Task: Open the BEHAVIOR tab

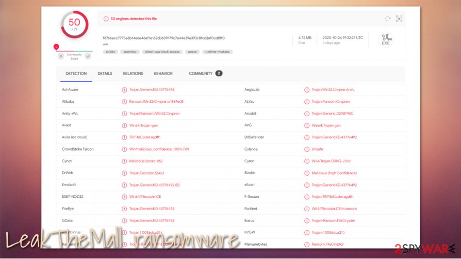Action: coord(163,73)
